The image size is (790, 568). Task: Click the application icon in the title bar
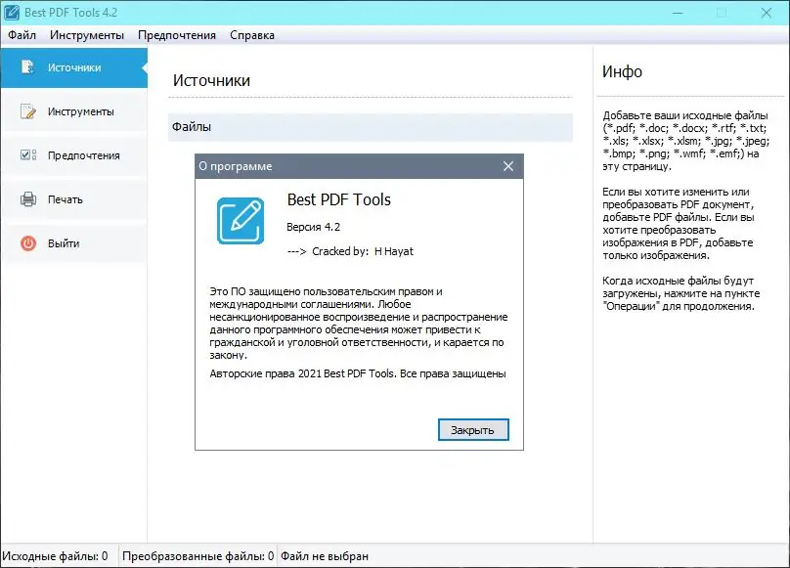(x=12, y=12)
